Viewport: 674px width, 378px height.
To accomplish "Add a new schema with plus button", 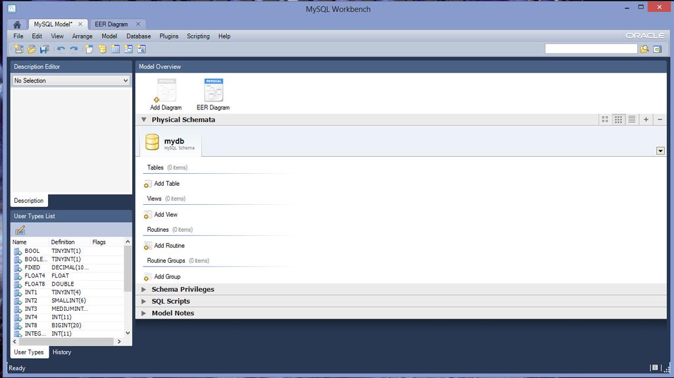I will (646, 120).
